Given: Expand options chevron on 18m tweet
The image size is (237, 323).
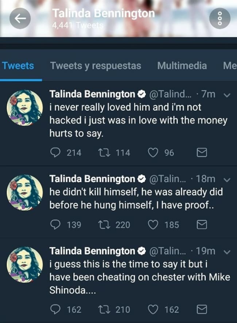Looking at the screenshot, I should tap(226, 180).
